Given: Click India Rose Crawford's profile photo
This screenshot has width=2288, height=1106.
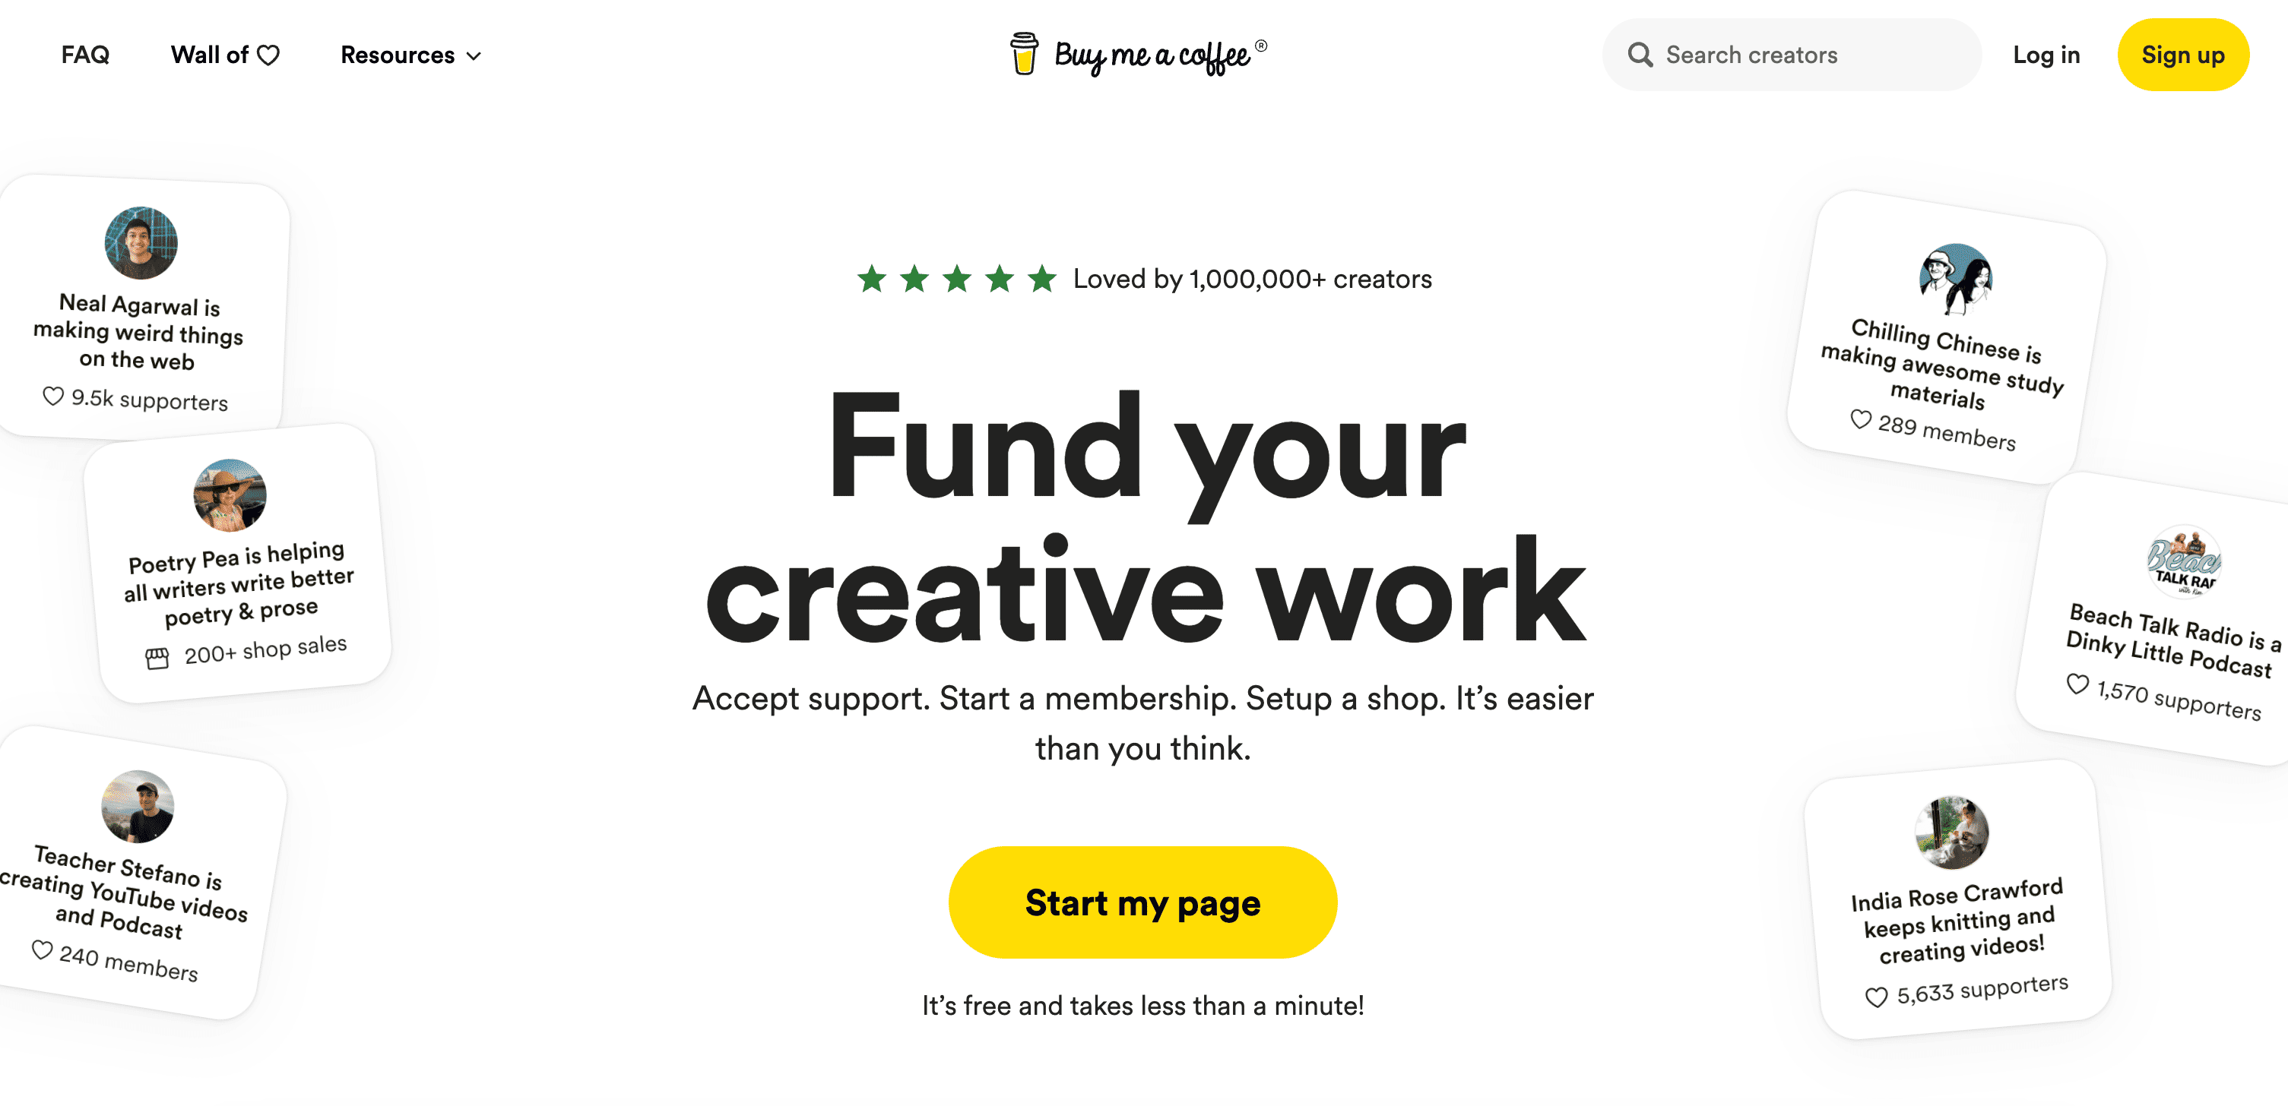Looking at the screenshot, I should pos(1951,833).
